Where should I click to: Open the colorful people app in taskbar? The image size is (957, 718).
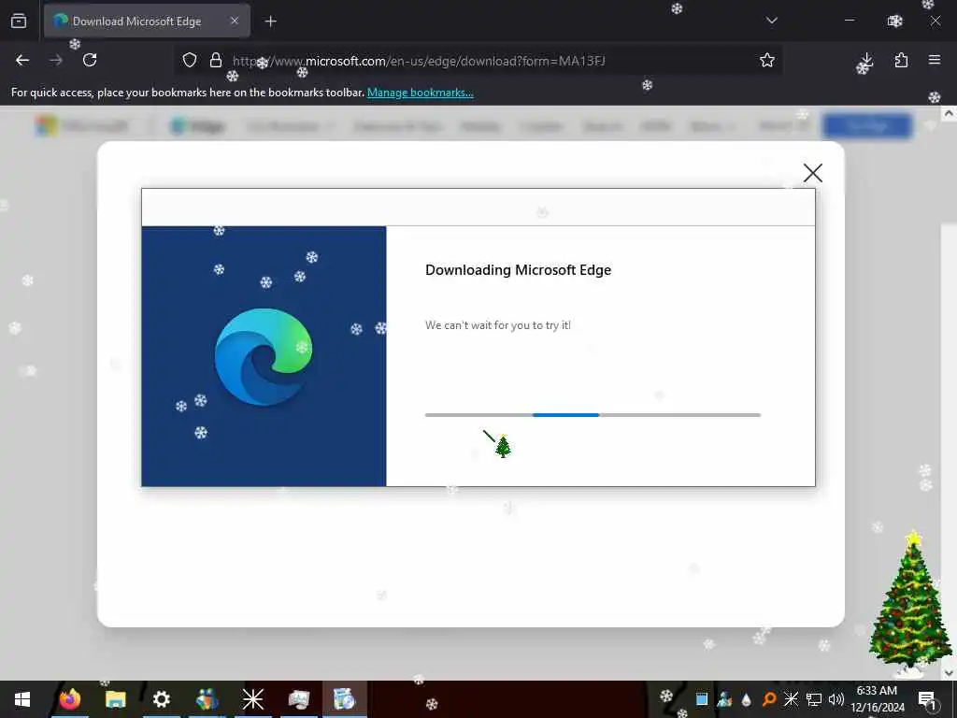207,699
